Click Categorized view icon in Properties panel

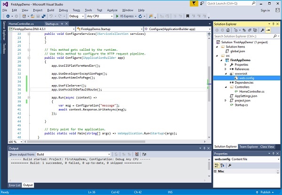click(217, 165)
